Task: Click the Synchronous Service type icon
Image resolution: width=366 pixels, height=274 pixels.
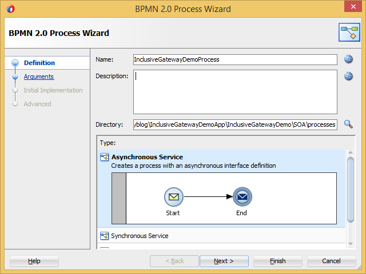Action: (104, 236)
